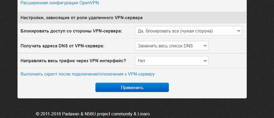
Task: Open the Расширенная конфигурация OpenVPN link
Action: click(x=60, y=3)
